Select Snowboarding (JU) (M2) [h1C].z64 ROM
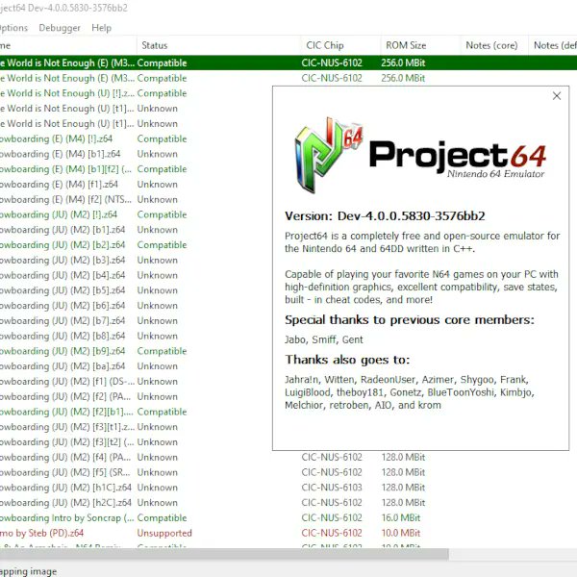The width and height of the screenshot is (577, 577). point(65,488)
